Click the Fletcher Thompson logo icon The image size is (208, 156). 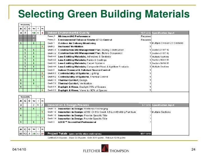(105, 148)
